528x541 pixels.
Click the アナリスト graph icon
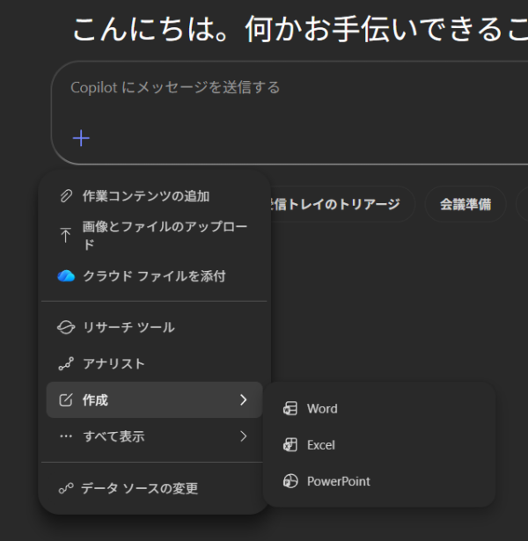[66, 363]
